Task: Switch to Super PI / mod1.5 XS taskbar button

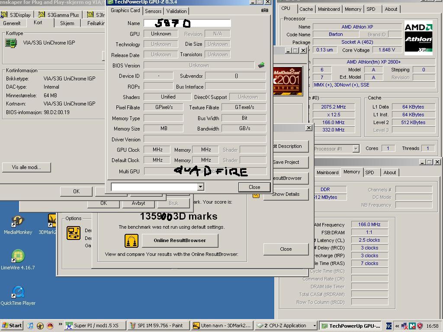Action: click(x=95, y=326)
